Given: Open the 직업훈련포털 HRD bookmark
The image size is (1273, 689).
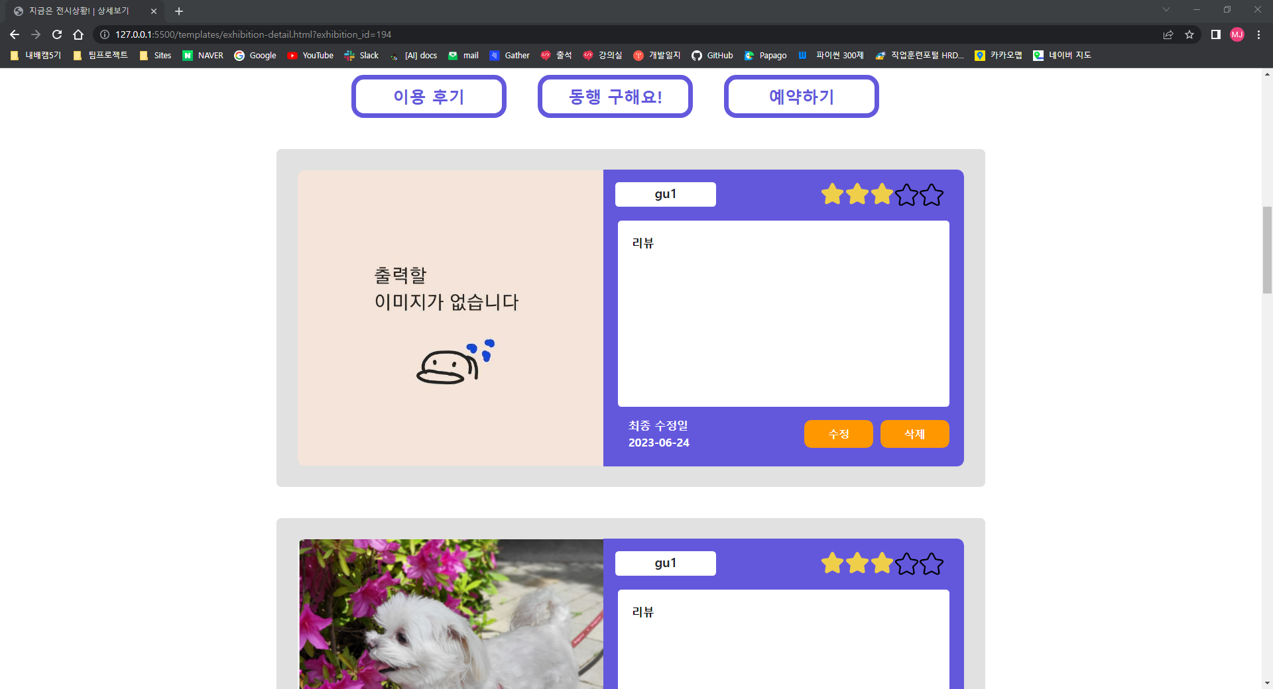Looking at the screenshot, I should point(920,56).
